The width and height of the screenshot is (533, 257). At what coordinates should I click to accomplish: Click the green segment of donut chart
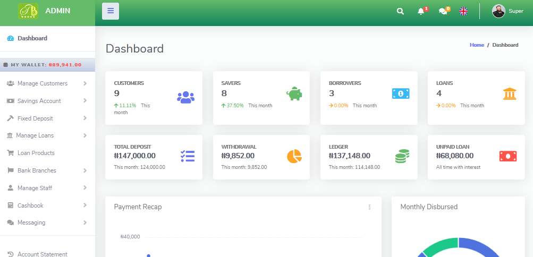(442, 245)
